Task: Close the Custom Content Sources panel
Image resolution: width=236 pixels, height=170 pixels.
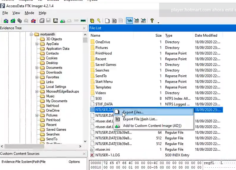Action: click(84, 154)
